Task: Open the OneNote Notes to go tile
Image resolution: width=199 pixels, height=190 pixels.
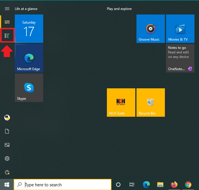Action: [180, 58]
